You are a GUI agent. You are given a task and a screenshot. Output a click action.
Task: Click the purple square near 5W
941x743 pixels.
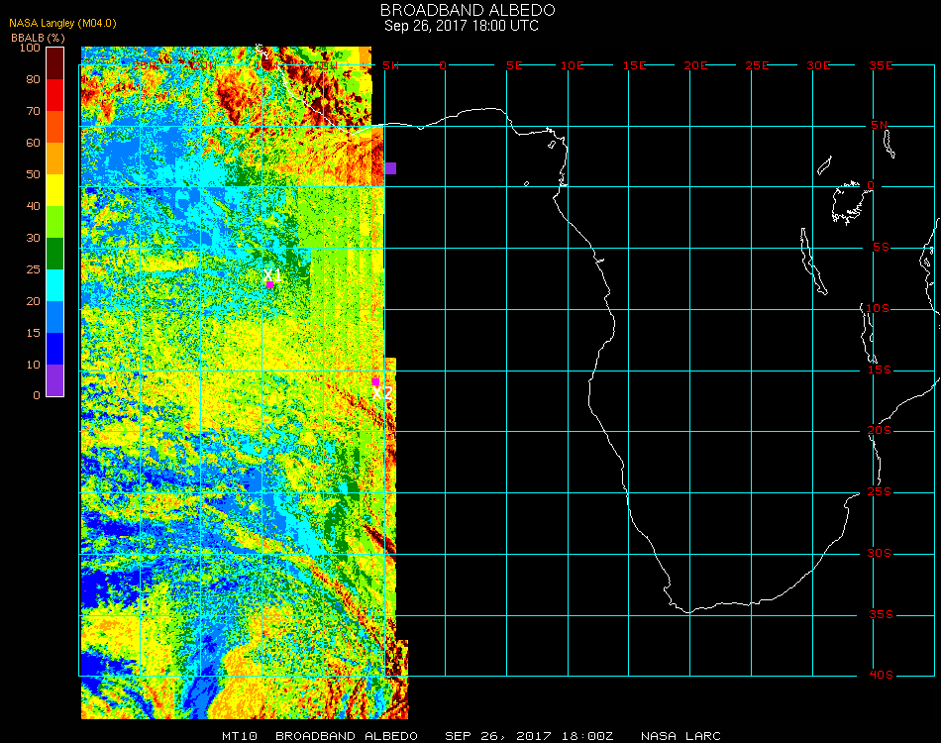390,168
